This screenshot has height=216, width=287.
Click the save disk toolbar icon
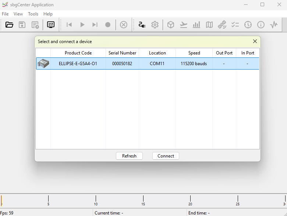click(x=22, y=25)
